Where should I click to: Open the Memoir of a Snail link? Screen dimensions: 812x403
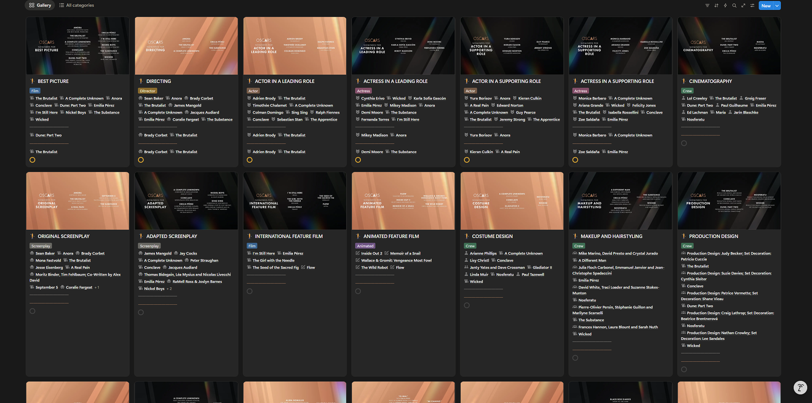point(405,253)
